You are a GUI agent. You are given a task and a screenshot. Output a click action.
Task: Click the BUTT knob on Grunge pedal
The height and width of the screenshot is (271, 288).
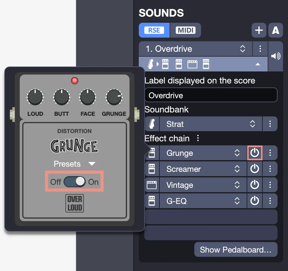62,97
